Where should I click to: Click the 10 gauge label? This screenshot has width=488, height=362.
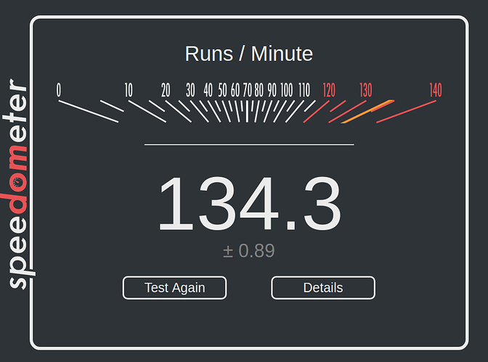click(x=129, y=90)
